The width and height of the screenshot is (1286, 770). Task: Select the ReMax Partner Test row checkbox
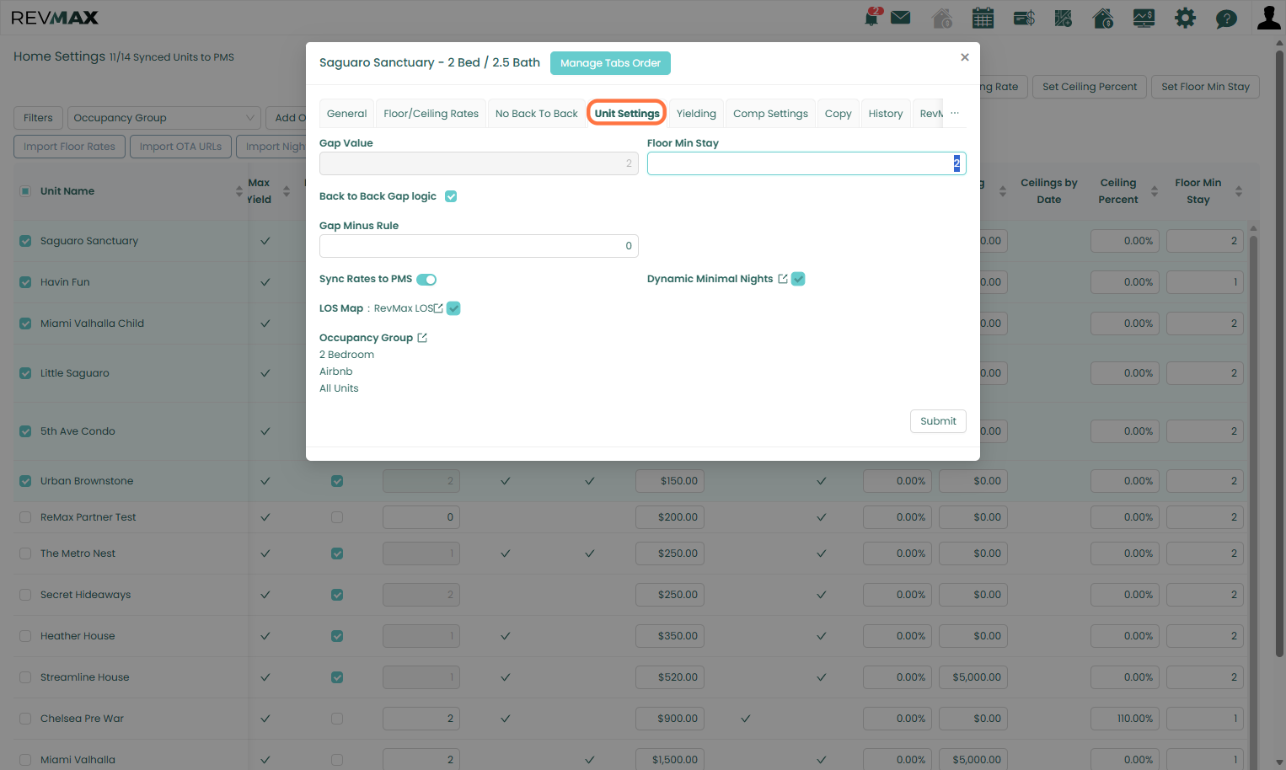coord(25,517)
